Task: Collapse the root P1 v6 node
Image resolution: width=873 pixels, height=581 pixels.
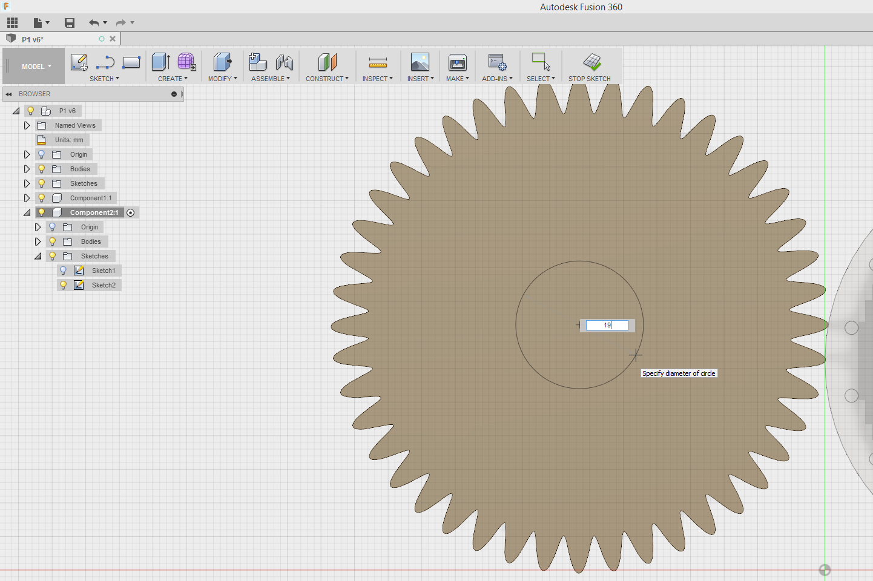Action: point(16,111)
